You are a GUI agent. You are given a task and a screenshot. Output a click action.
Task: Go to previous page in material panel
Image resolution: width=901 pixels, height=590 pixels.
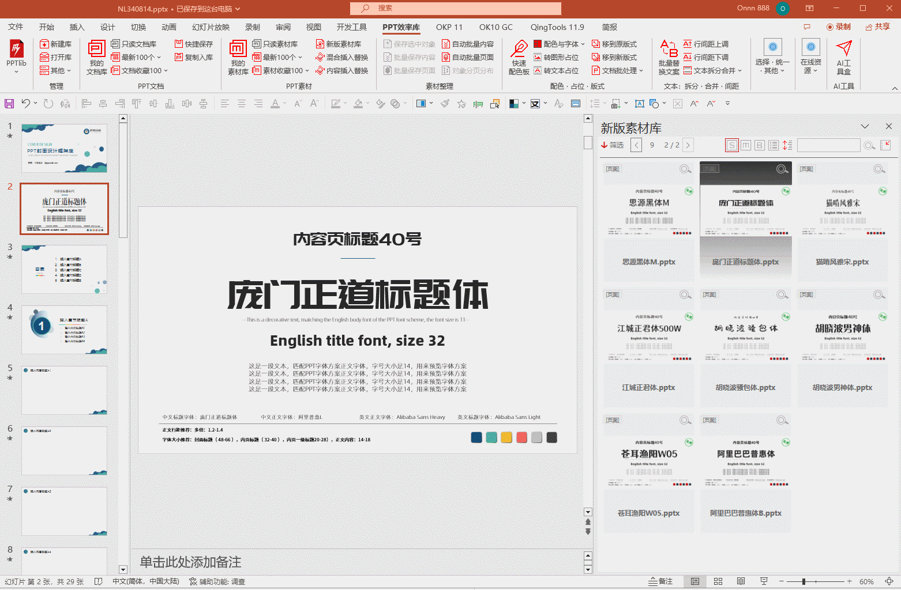point(636,145)
